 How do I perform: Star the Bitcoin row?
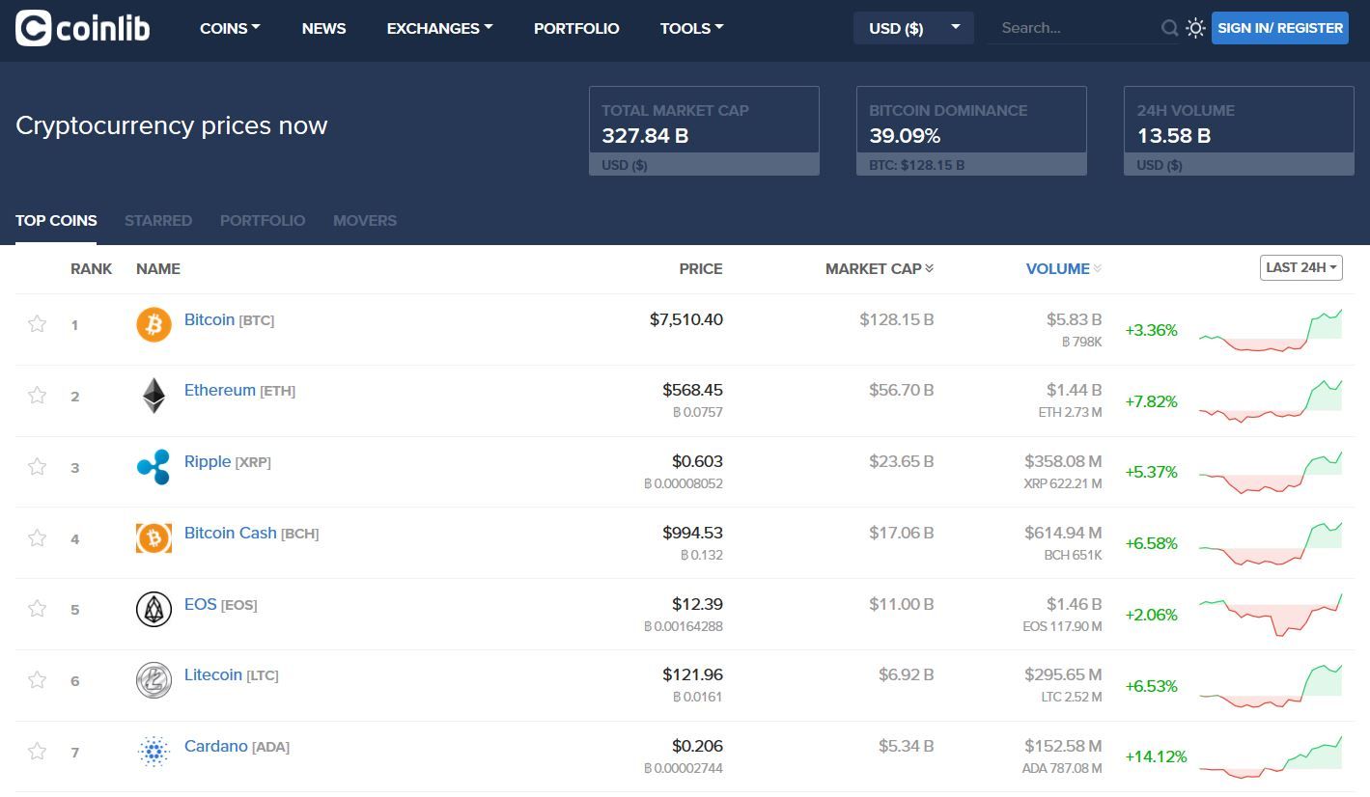(37, 324)
